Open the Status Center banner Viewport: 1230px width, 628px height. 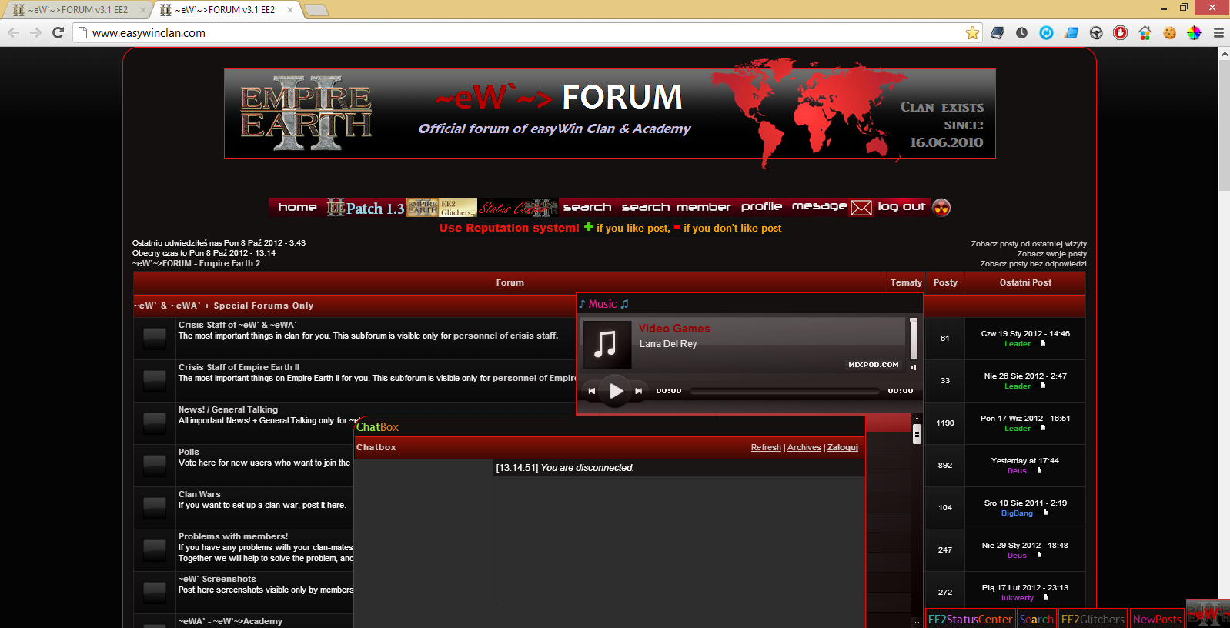(x=518, y=208)
